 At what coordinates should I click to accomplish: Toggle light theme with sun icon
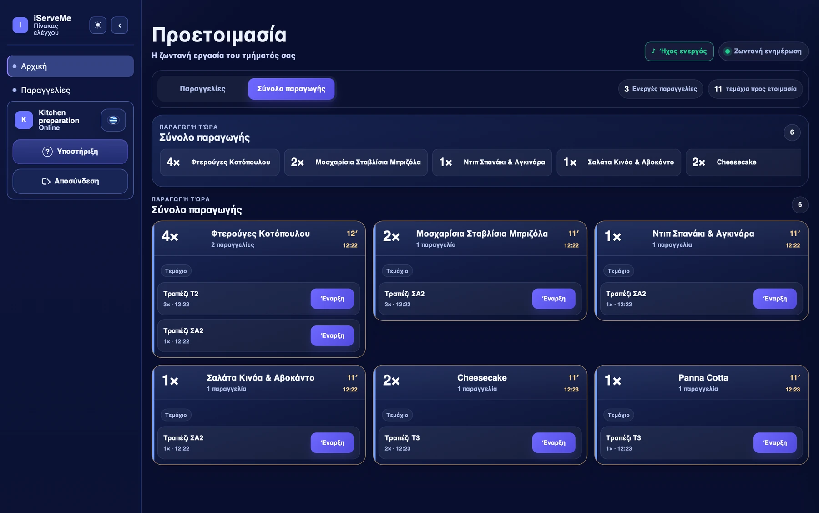(98, 25)
